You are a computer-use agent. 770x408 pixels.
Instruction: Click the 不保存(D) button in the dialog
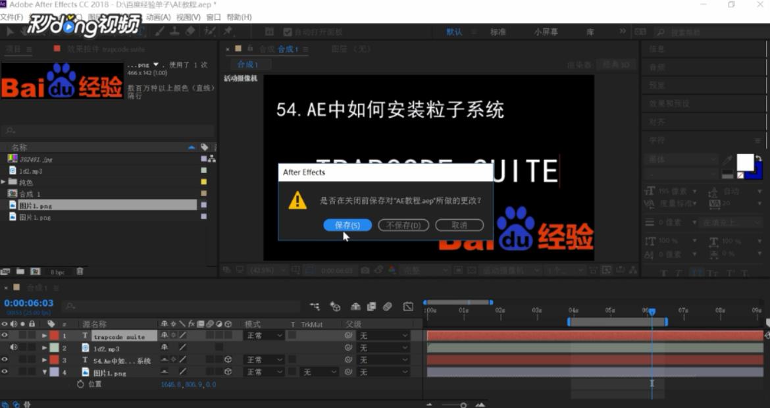[x=403, y=225]
